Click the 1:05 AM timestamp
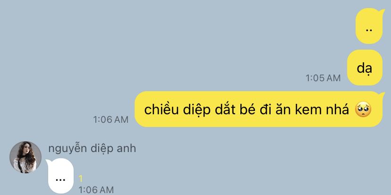The height and width of the screenshot is (195, 391). [323, 78]
